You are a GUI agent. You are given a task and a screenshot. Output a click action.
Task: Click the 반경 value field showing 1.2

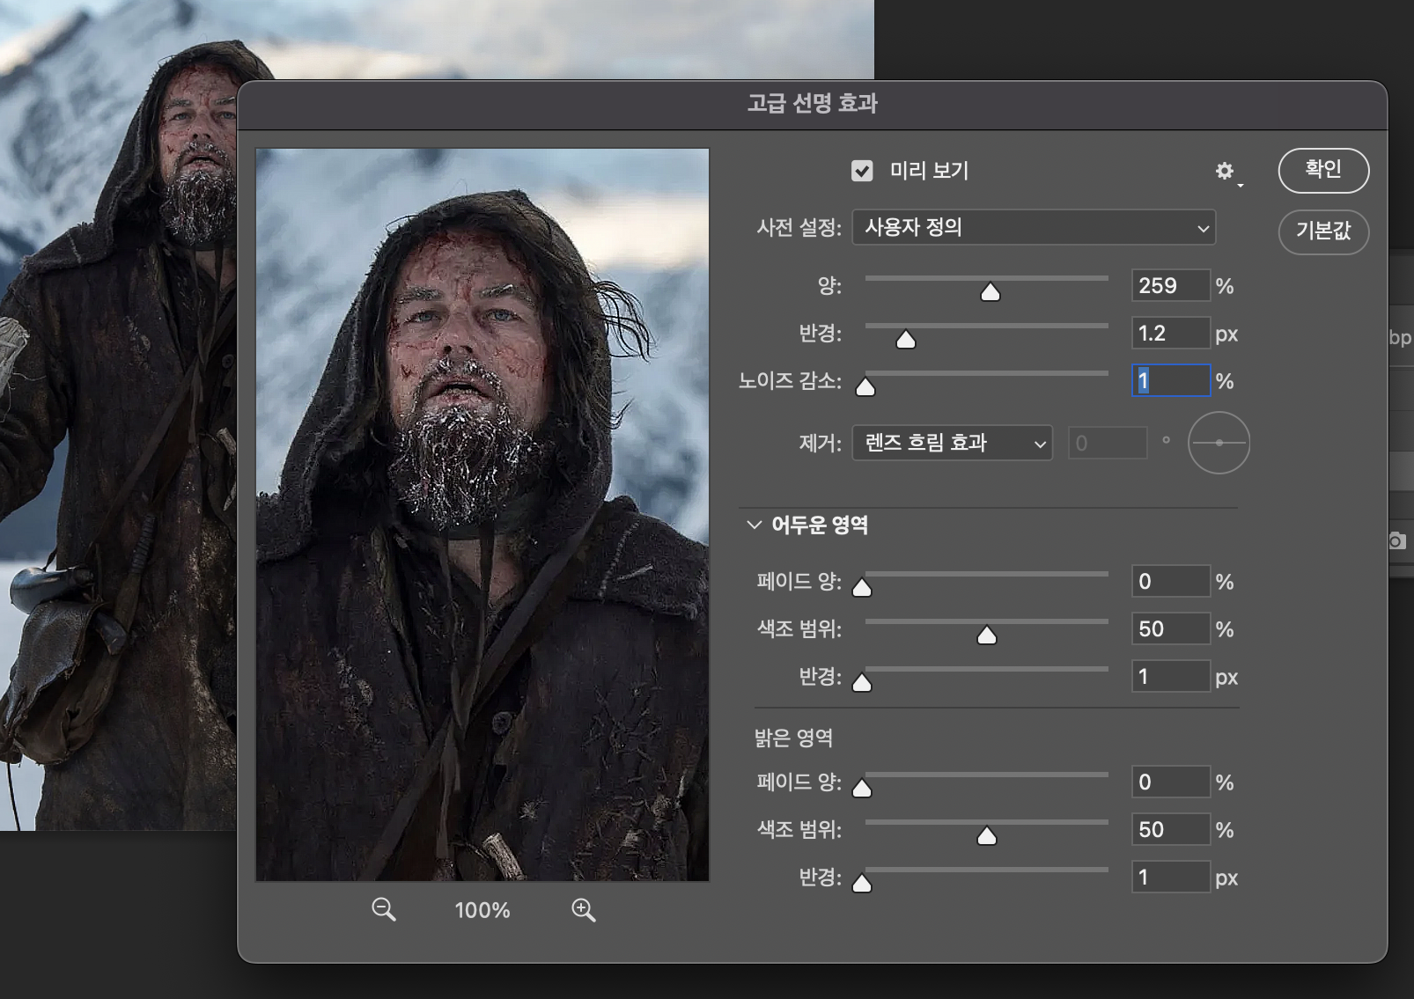pos(1170,334)
